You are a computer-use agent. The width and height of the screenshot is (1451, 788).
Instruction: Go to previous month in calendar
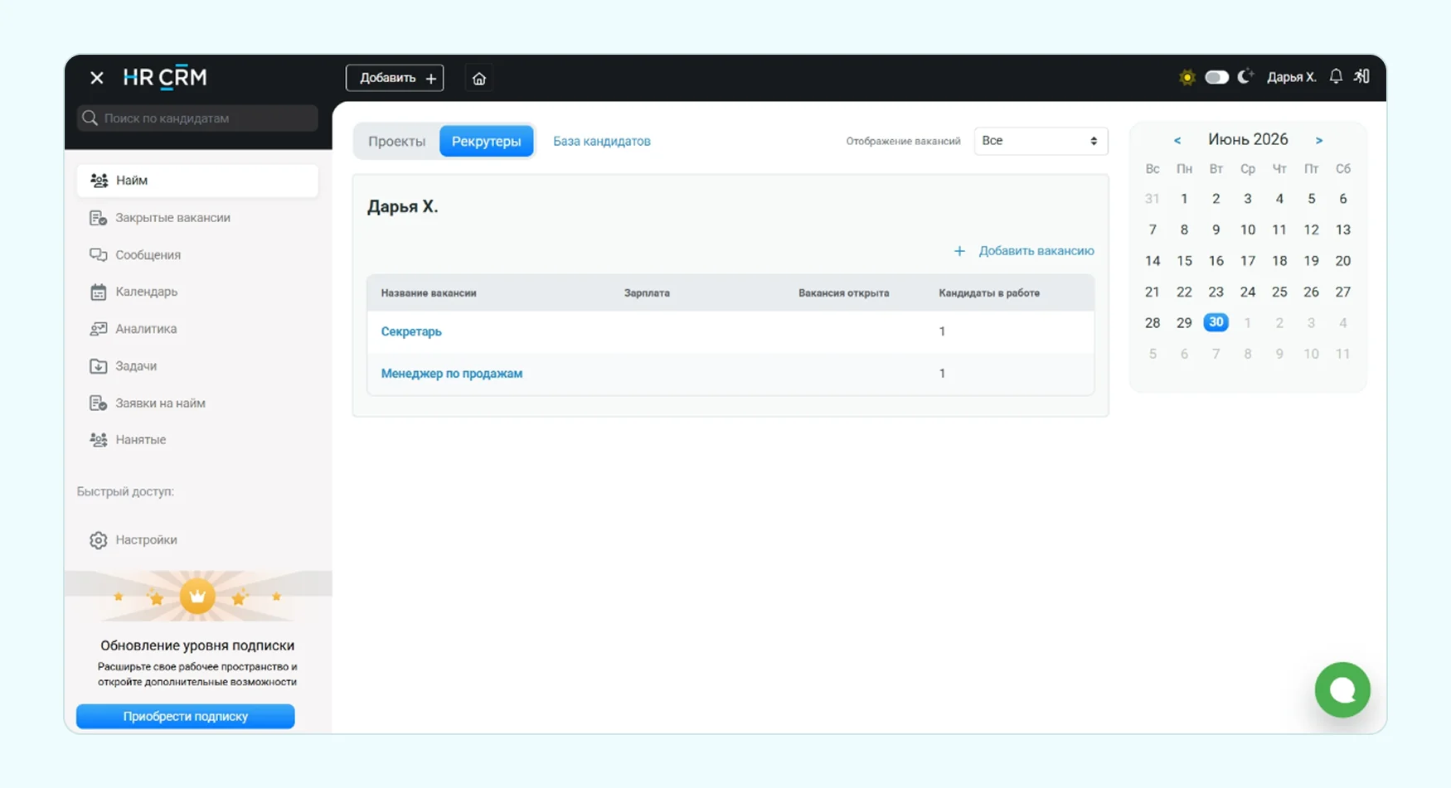tap(1177, 141)
